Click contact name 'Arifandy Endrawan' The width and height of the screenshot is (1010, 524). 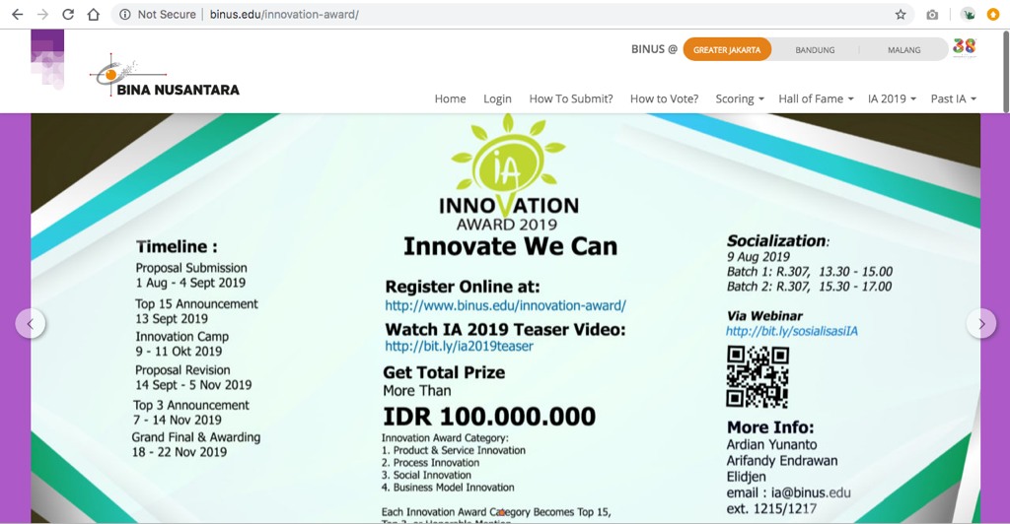pyautogui.click(x=782, y=460)
